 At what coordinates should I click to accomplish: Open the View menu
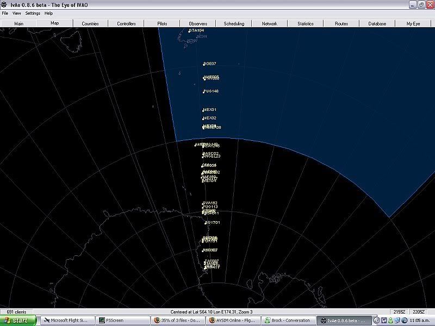17,13
